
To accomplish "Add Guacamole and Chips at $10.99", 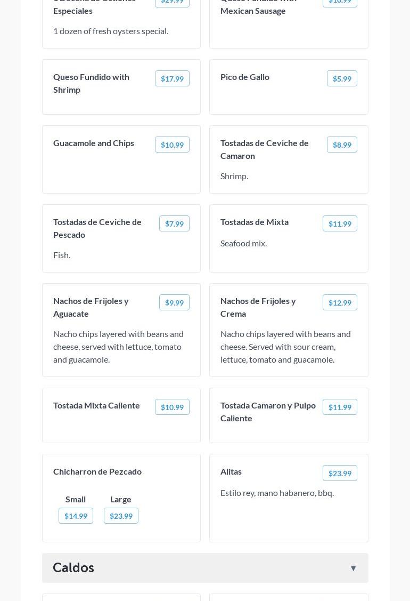I will tap(172, 145).
